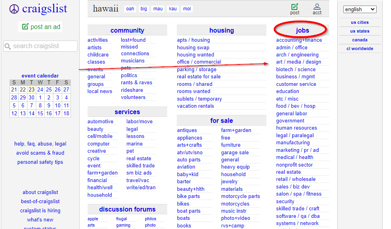The width and height of the screenshot is (391, 229).
Task: Switch to the big sub-area
Action: (x=144, y=9)
